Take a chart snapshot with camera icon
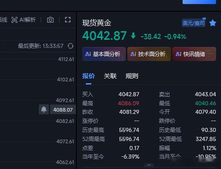The width and height of the screenshot is (221, 169). pyautogui.click(x=50, y=20)
